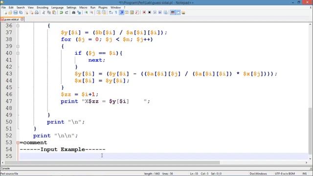Click line number 43 in the margin
The width and height of the screenshot is (313, 176).
click(9, 74)
